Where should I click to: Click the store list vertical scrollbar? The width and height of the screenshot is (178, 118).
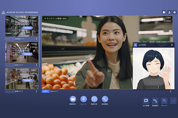39,42
